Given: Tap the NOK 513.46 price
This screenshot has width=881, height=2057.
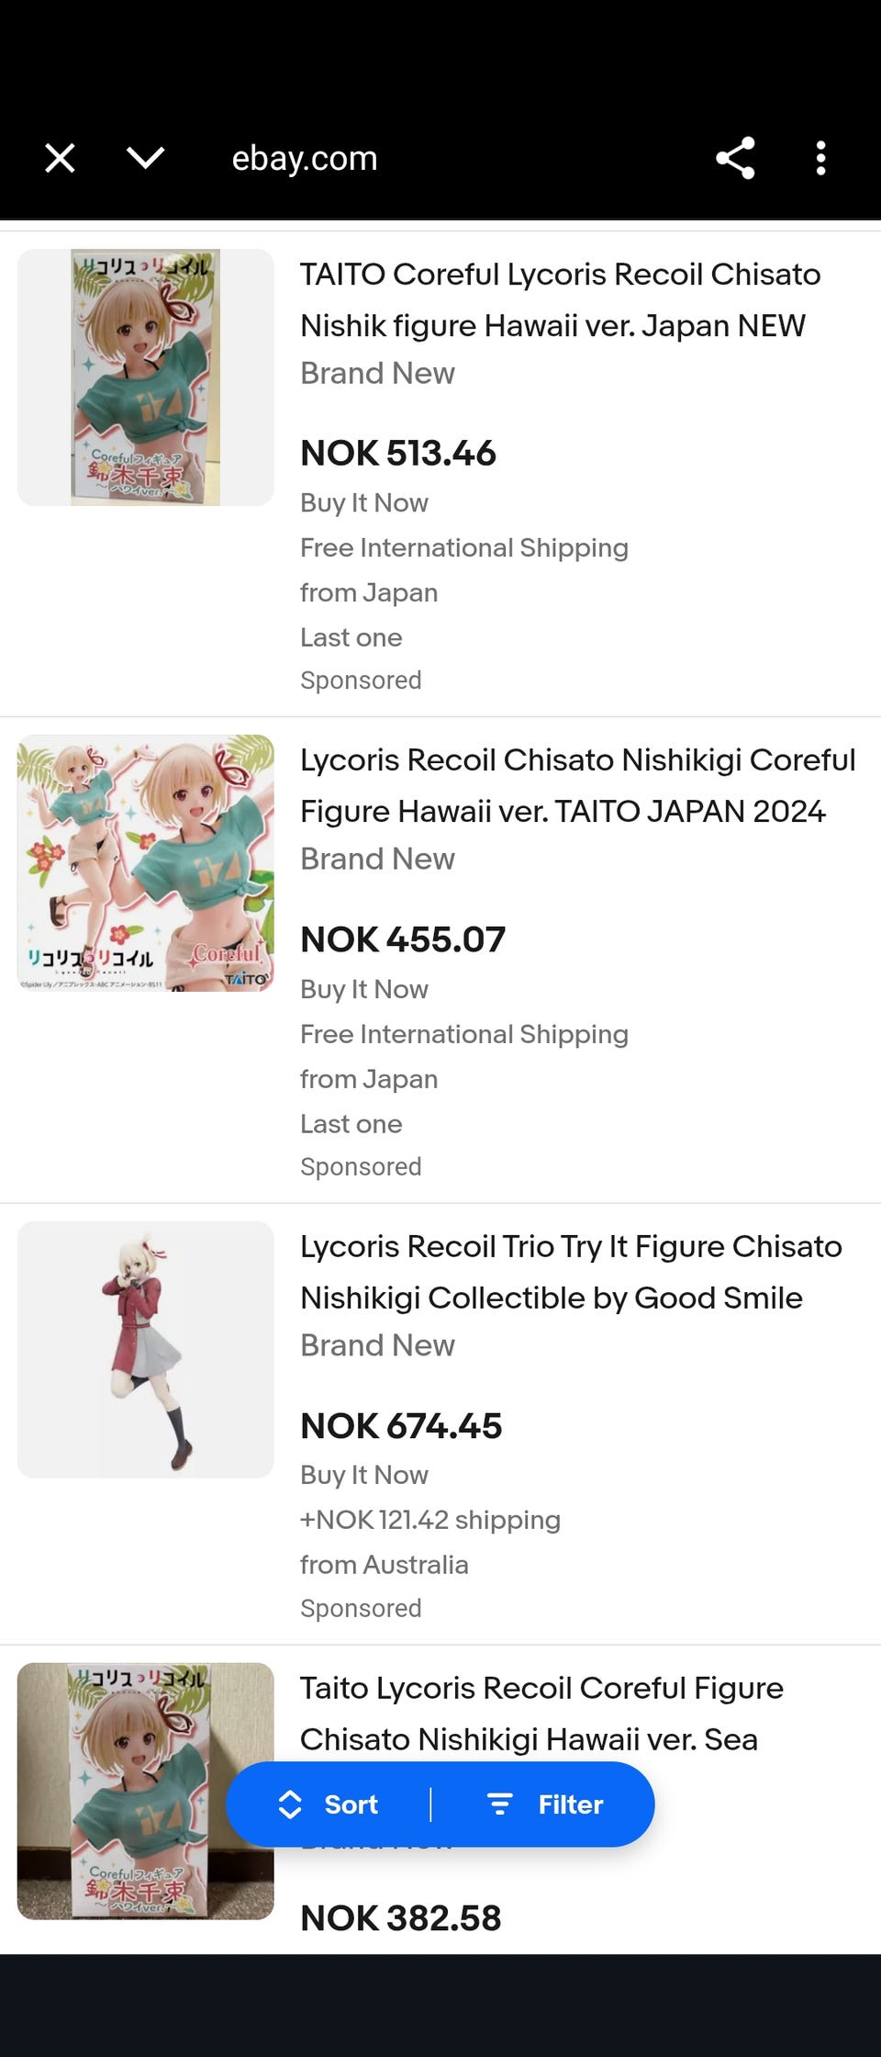Looking at the screenshot, I should tap(398, 453).
